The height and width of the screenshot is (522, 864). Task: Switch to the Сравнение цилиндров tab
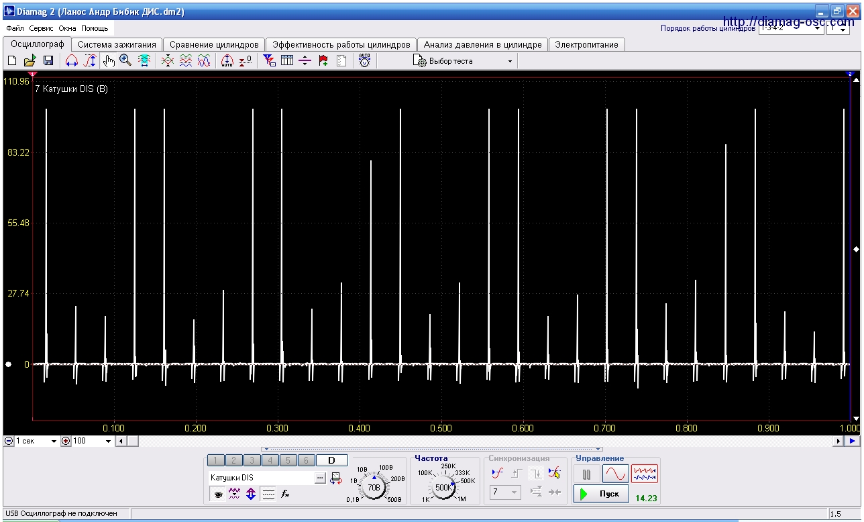point(214,44)
